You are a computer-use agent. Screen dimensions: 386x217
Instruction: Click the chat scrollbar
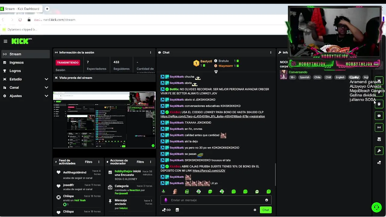(275, 175)
